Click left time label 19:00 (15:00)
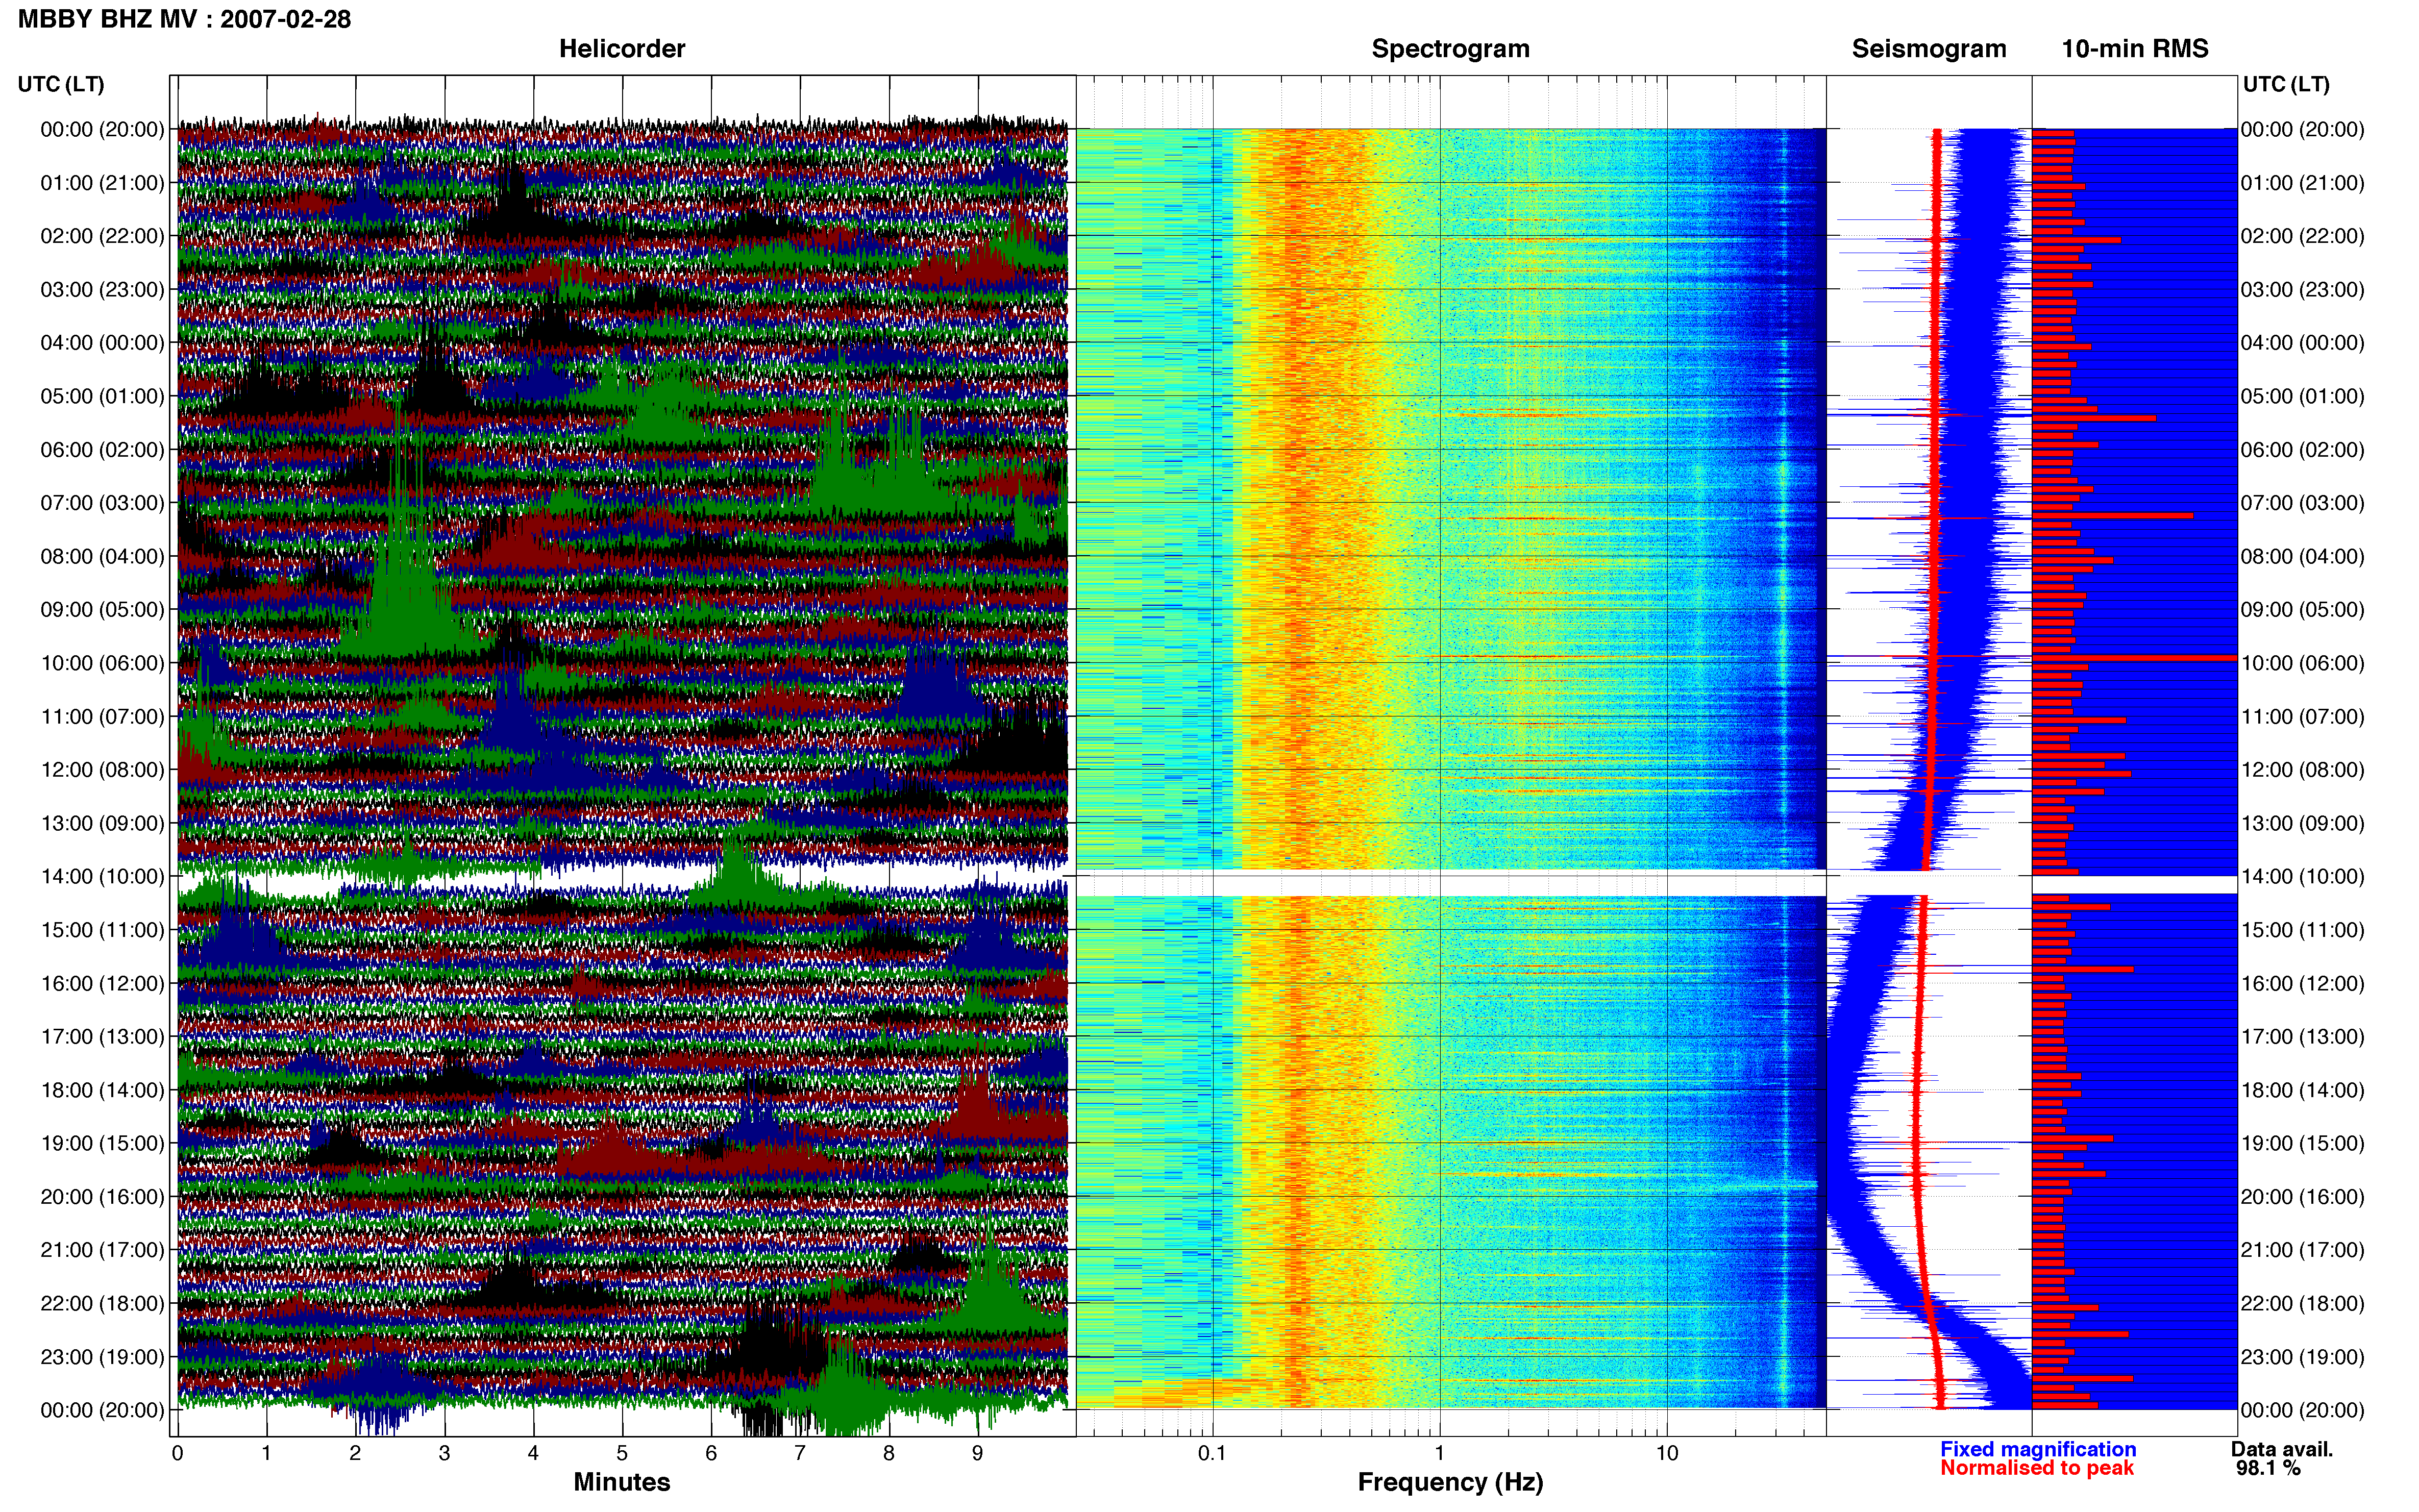Viewport: 2419px width, 1512px height. coord(102,1143)
